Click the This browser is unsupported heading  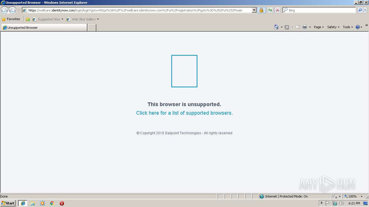pyautogui.click(x=184, y=104)
